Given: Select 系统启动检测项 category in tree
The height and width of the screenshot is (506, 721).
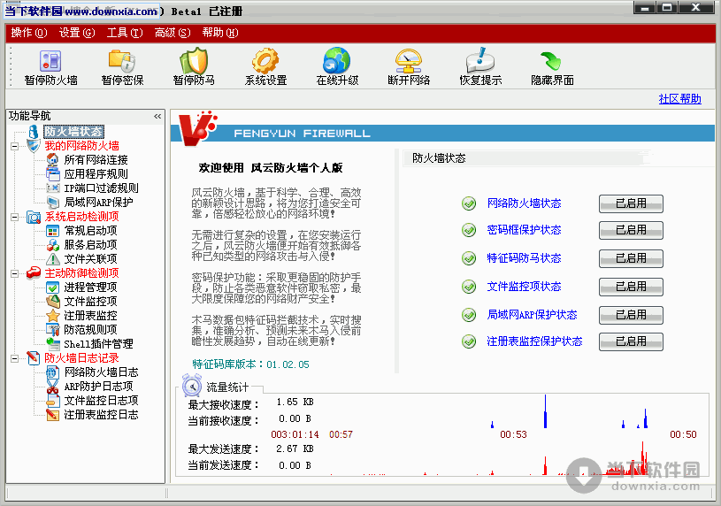Looking at the screenshot, I should click(81, 216).
